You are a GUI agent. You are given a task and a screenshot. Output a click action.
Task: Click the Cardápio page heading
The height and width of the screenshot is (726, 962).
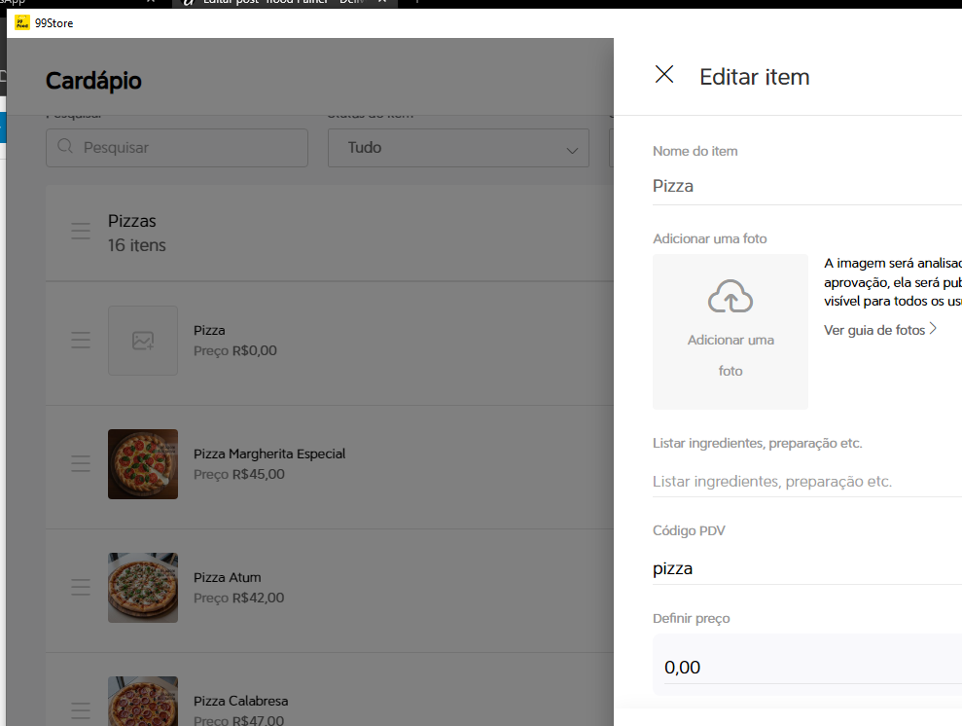93,81
